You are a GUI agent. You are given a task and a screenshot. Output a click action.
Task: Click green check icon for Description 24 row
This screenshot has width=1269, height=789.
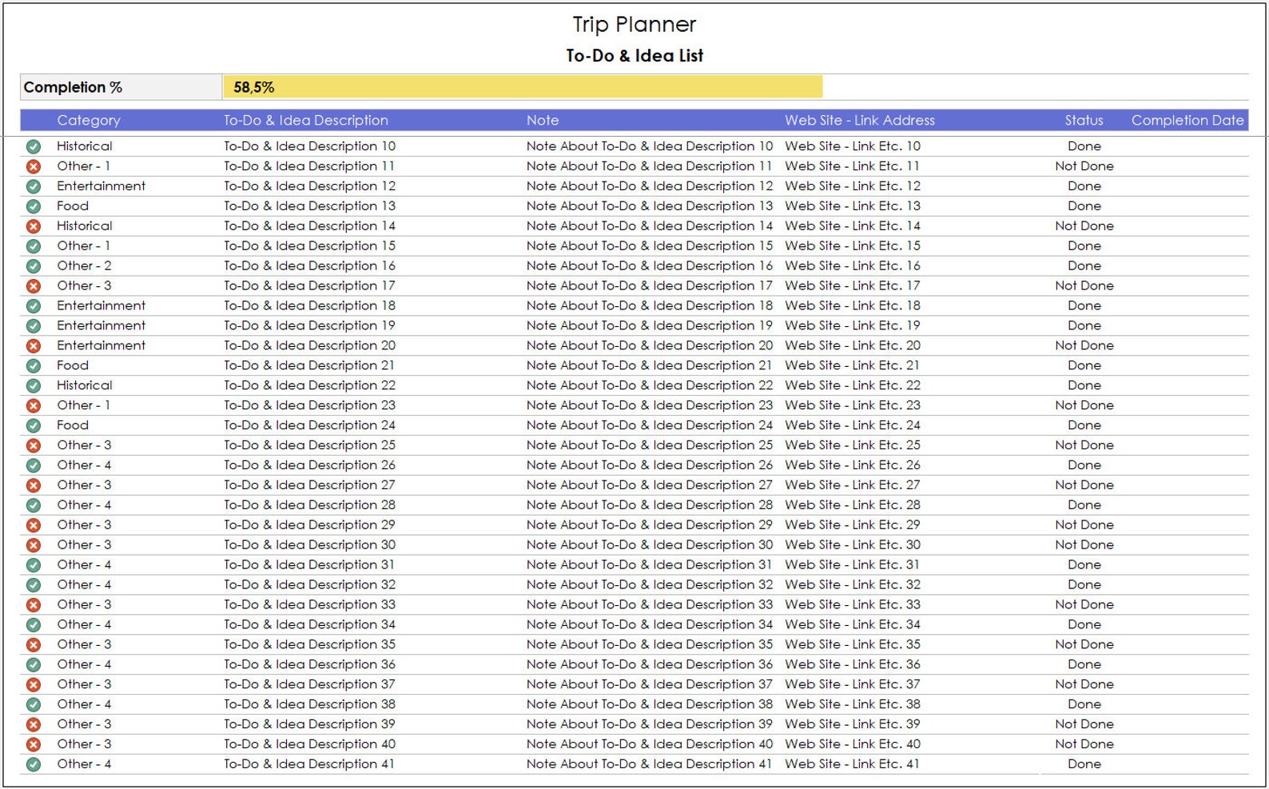[34, 425]
